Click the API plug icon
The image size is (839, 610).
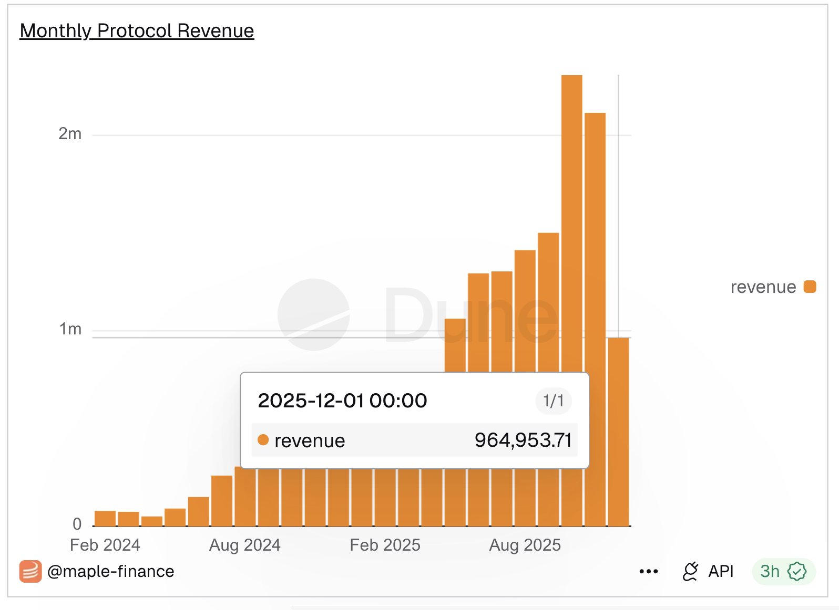pyautogui.click(x=690, y=571)
